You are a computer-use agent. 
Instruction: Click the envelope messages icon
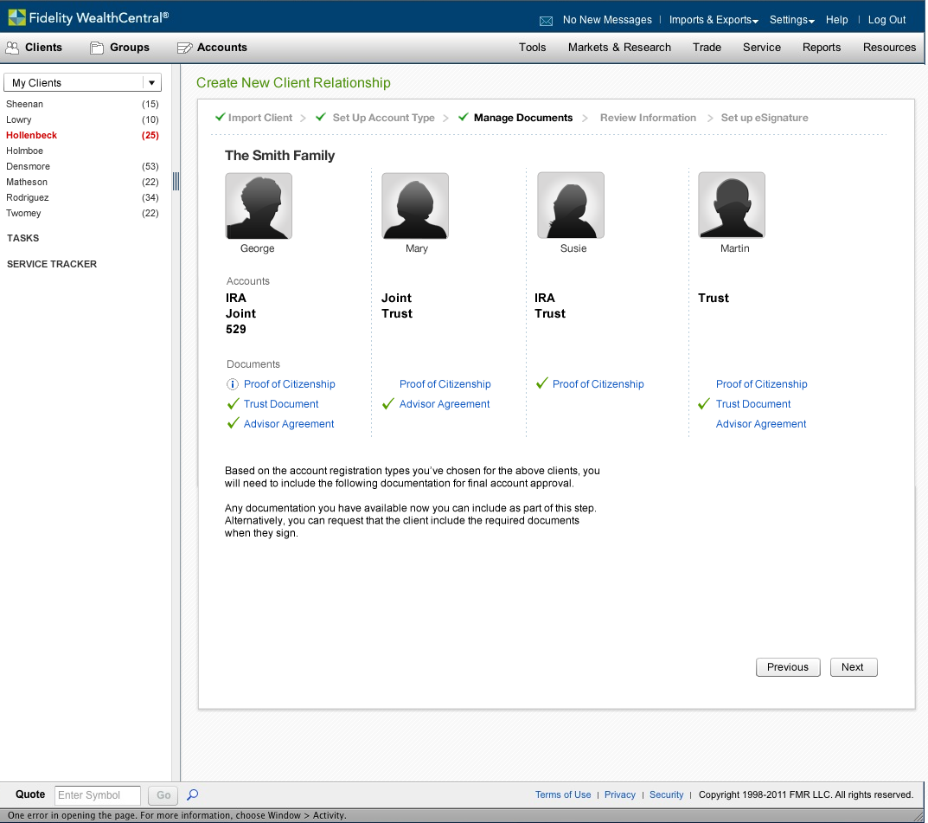[546, 21]
